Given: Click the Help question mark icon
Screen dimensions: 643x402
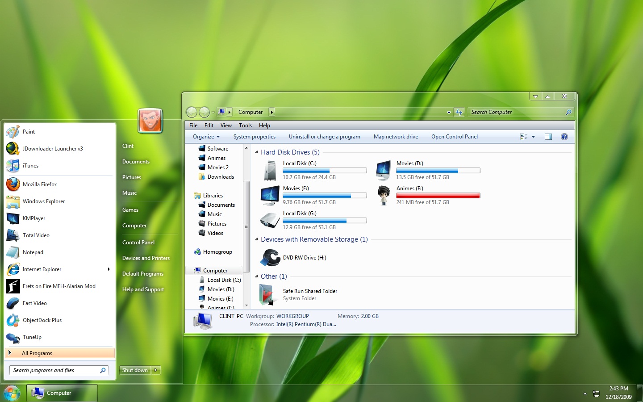Looking at the screenshot, I should pyautogui.click(x=564, y=137).
